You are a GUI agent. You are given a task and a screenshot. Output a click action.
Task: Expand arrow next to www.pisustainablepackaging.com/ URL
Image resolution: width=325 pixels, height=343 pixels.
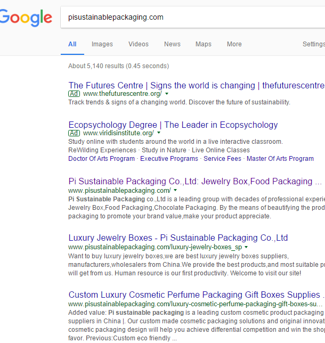175,190
